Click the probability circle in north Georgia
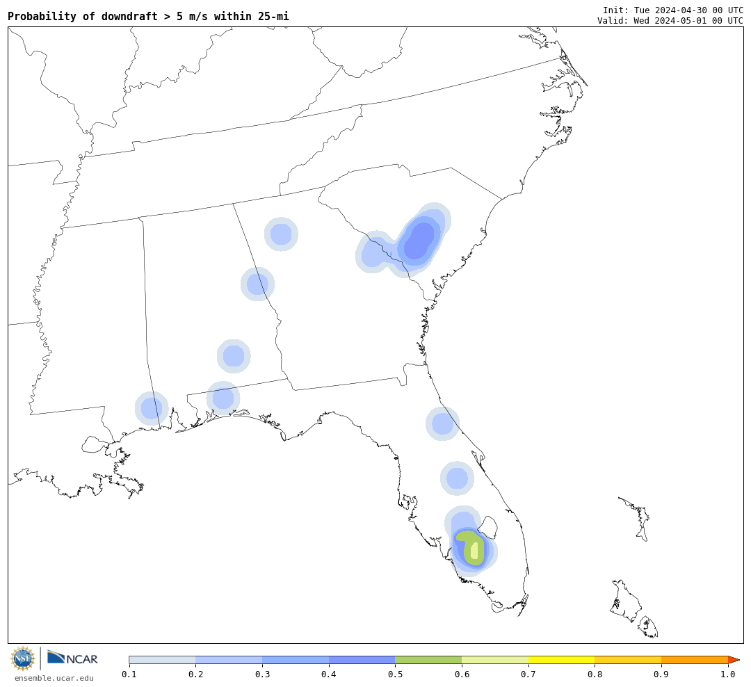 (281, 234)
